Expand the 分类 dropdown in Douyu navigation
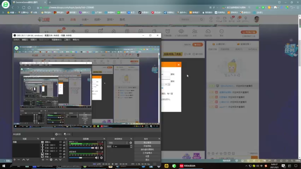The height and width of the screenshot is (169, 301). [x=85, y=20]
